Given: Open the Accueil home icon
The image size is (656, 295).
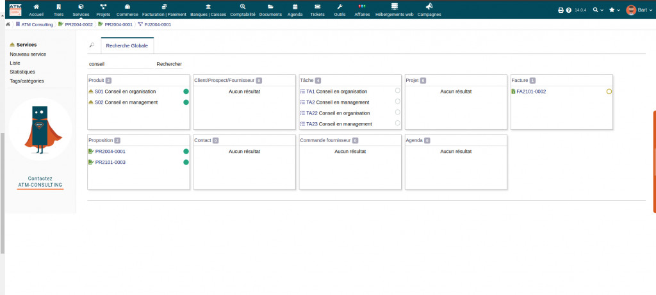Looking at the screenshot, I should click(37, 6).
